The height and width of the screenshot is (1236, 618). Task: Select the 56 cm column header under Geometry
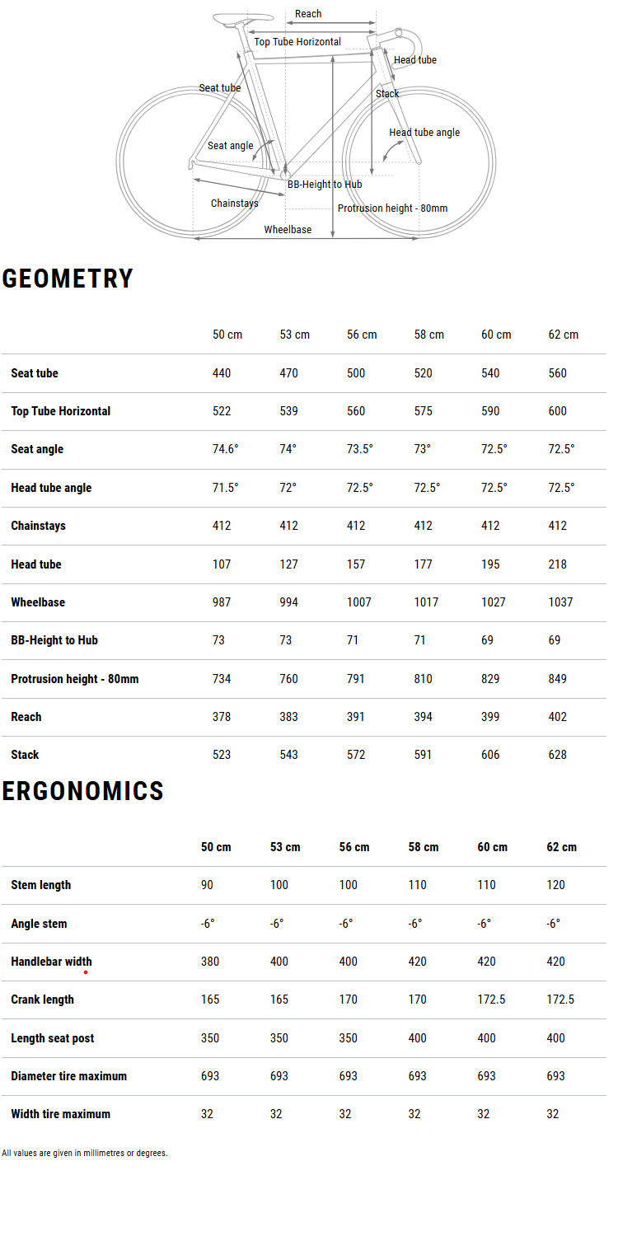tap(362, 335)
